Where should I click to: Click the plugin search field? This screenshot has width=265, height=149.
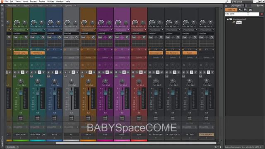(x=242, y=14)
